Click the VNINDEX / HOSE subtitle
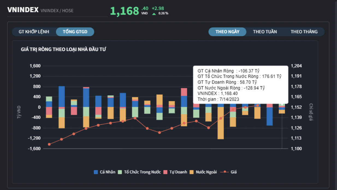 point(57,11)
